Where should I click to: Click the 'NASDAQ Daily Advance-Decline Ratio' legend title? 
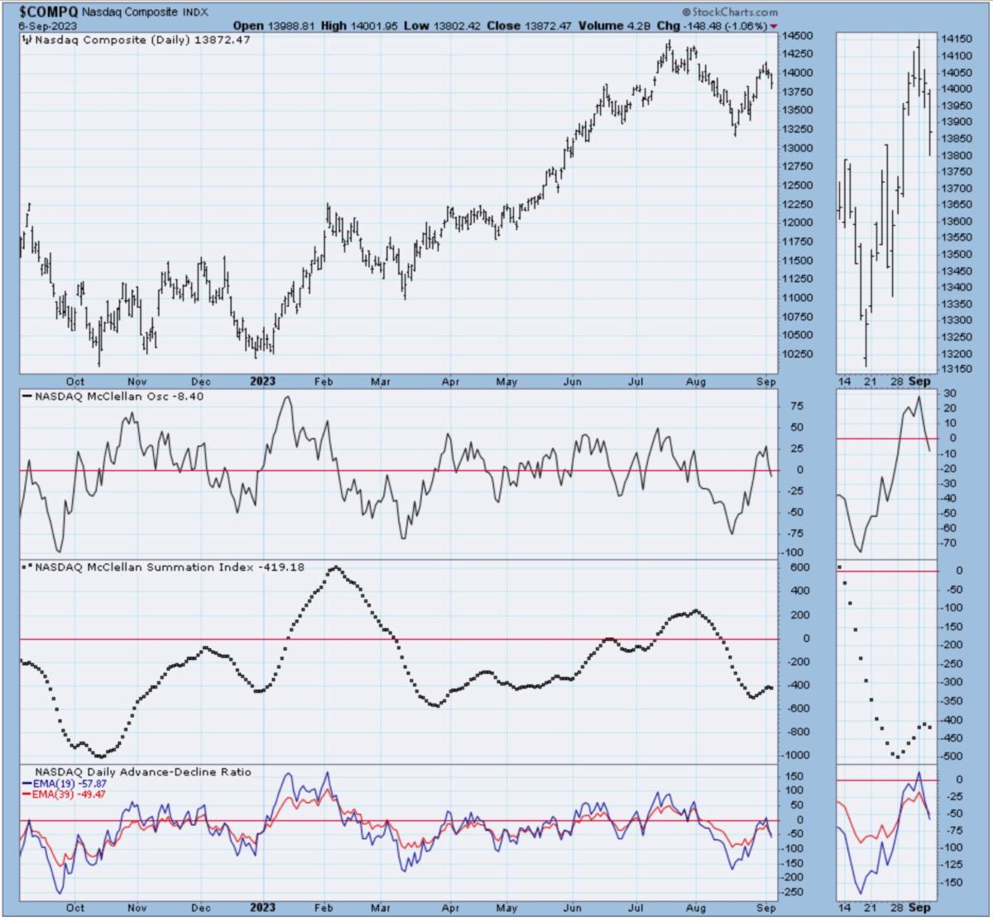pos(143,772)
